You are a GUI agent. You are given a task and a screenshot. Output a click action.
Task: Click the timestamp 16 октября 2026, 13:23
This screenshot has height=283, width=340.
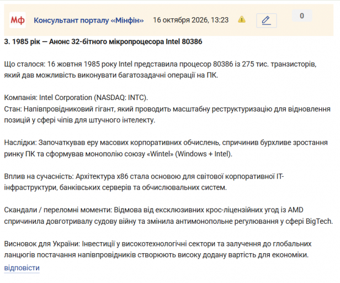pyautogui.click(x=191, y=20)
